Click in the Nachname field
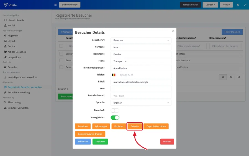The height and width of the screenshot is (156, 249). (141, 54)
